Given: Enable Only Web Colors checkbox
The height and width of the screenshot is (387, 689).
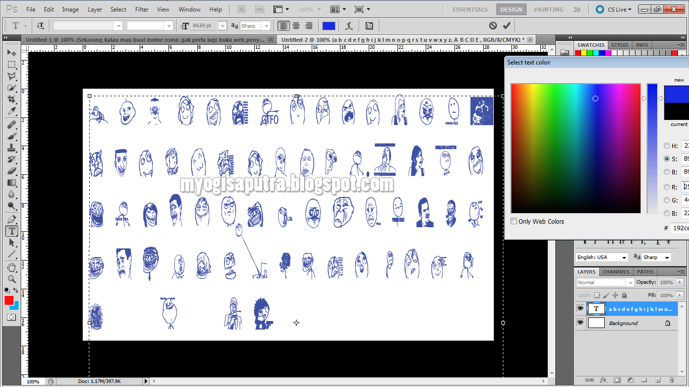Looking at the screenshot, I should coord(513,221).
